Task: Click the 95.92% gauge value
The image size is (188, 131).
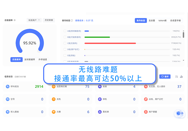Action: click(30, 43)
